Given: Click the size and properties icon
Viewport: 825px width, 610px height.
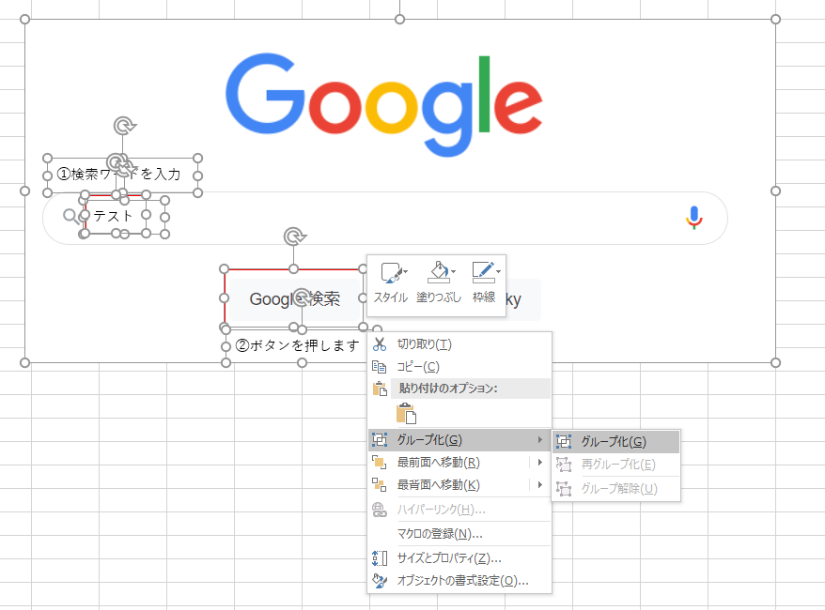Looking at the screenshot, I should click(x=380, y=558).
